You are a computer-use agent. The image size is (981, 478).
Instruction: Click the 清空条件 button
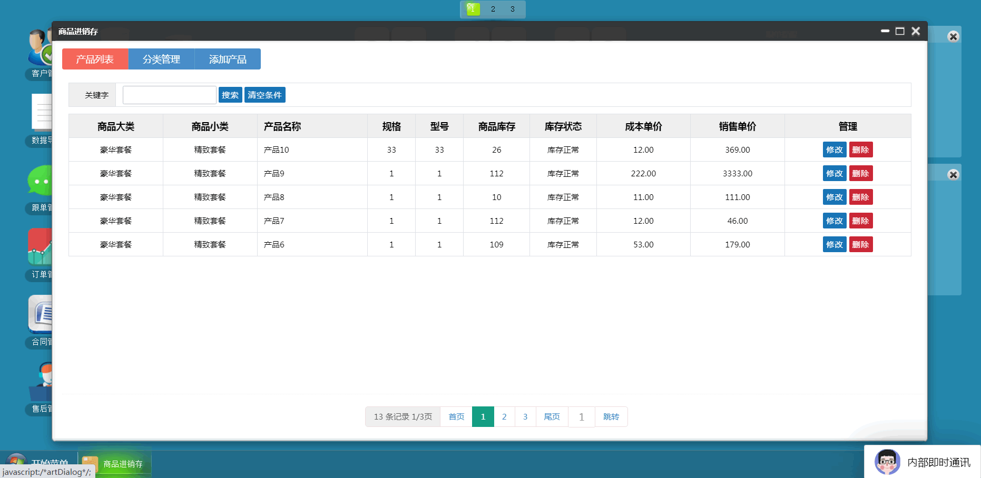coord(264,95)
